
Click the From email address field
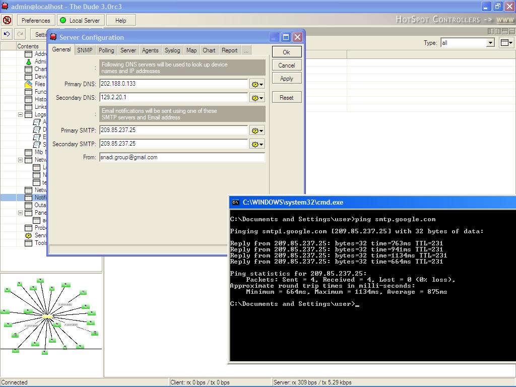(x=181, y=157)
